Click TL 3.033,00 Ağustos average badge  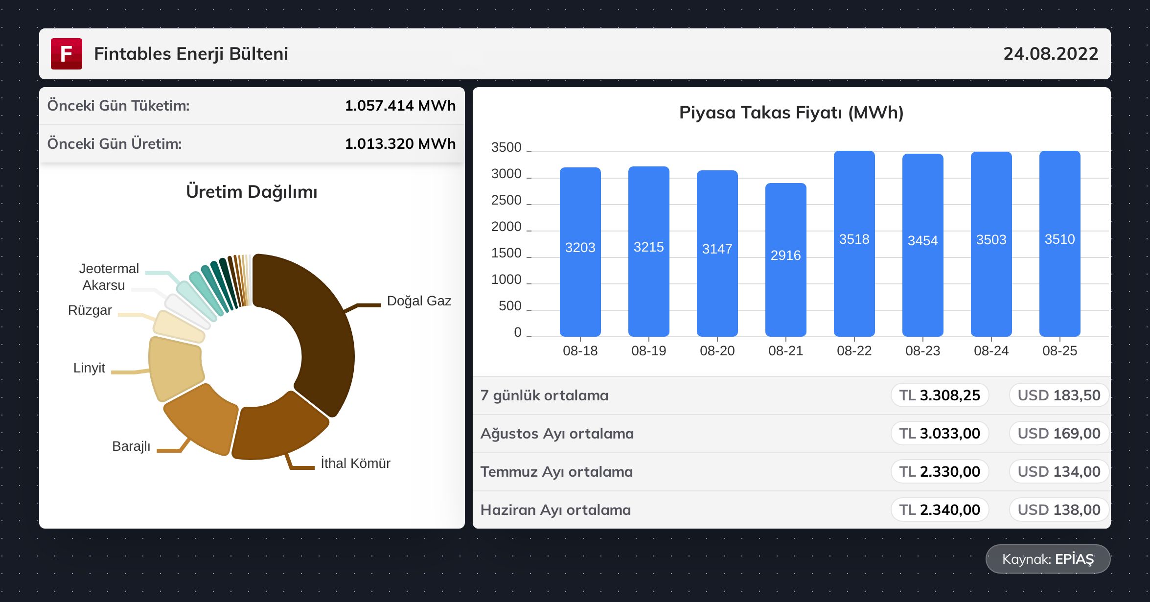tap(940, 434)
